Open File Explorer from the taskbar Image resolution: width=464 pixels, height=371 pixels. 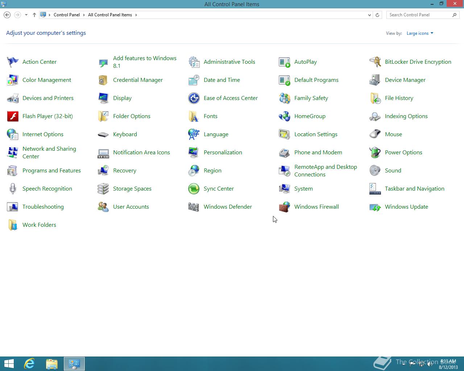(x=52, y=364)
